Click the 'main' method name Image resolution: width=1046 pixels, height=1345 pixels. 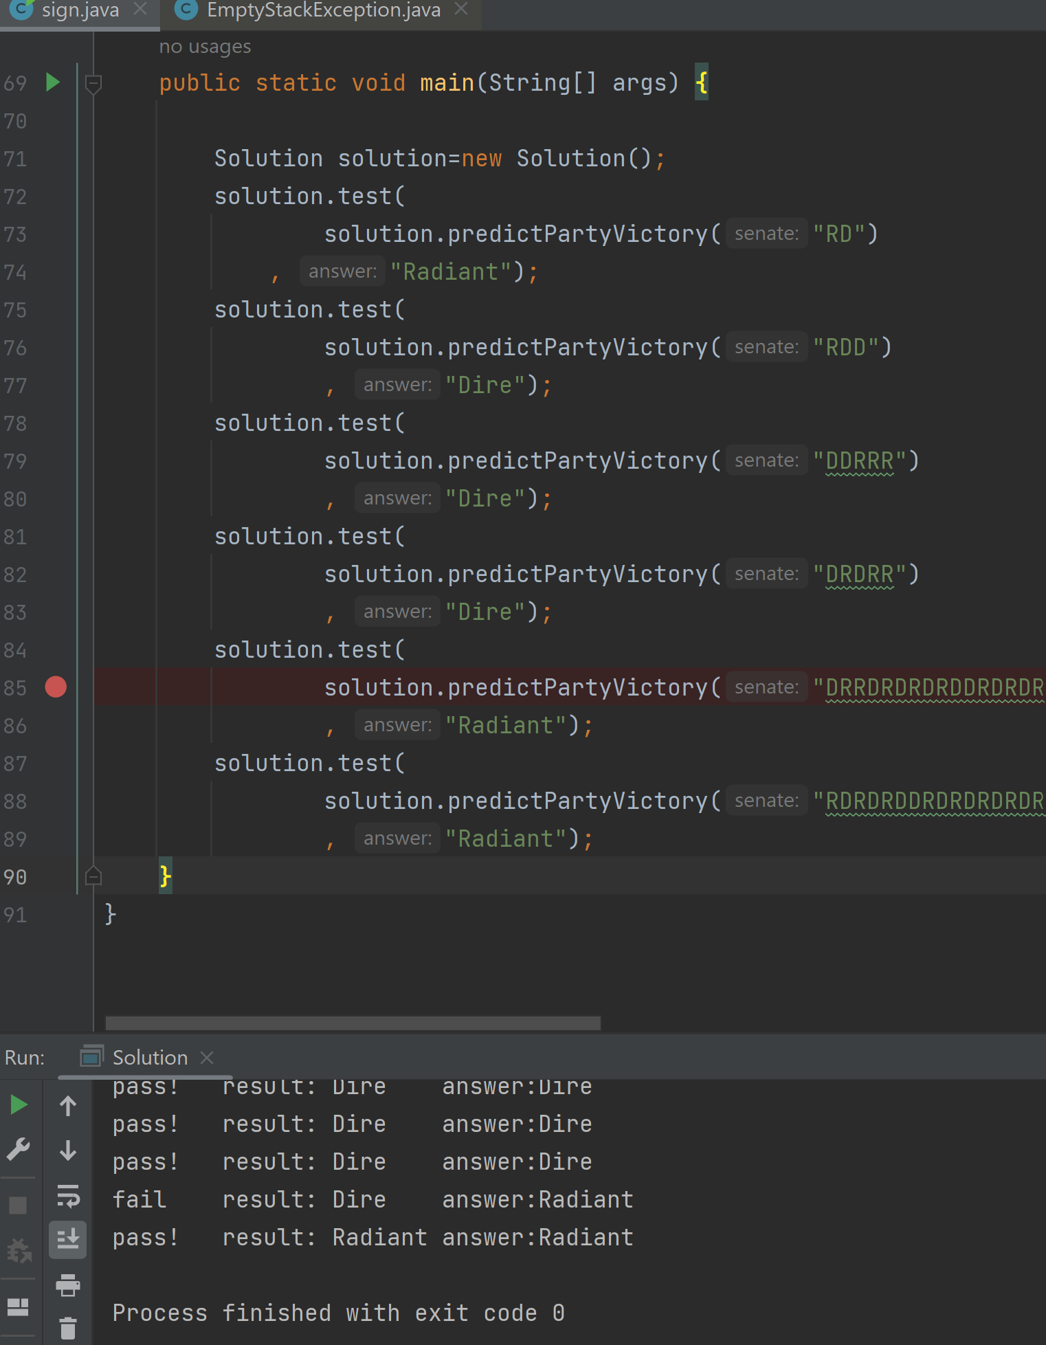pos(447,82)
